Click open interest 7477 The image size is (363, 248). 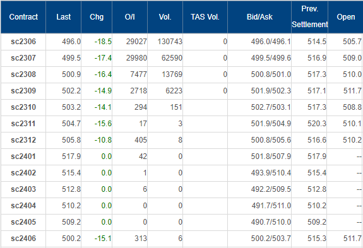pos(139,74)
